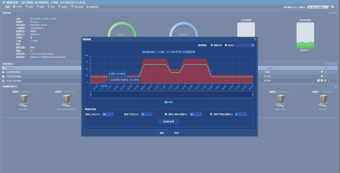Click green status icon in 1毫秒 row
This screenshot has height=173, width=340.
point(322,72)
